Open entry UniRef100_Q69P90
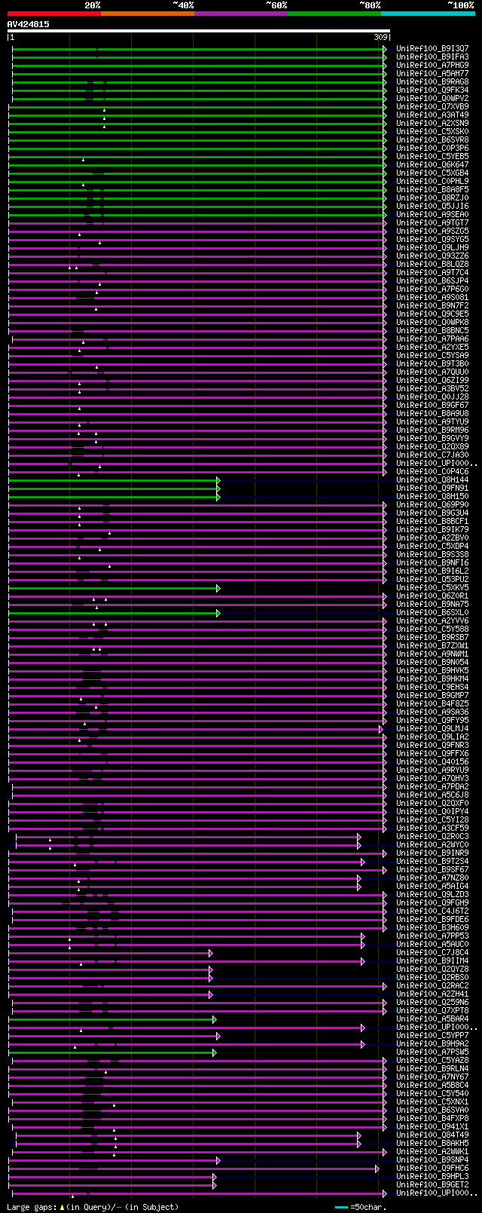 [x=432, y=505]
